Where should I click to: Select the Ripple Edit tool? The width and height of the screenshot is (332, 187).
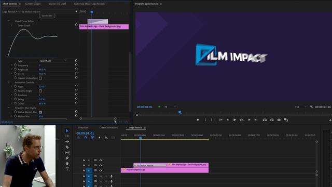tap(67, 141)
